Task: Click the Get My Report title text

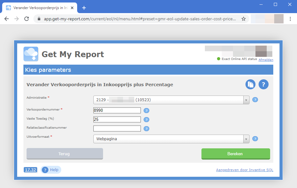Action: point(73,54)
